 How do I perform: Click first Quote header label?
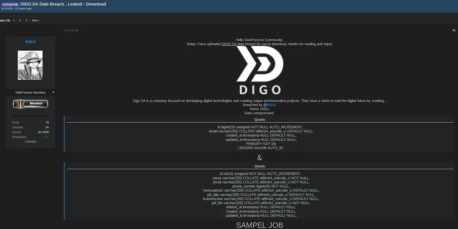point(260,120)
